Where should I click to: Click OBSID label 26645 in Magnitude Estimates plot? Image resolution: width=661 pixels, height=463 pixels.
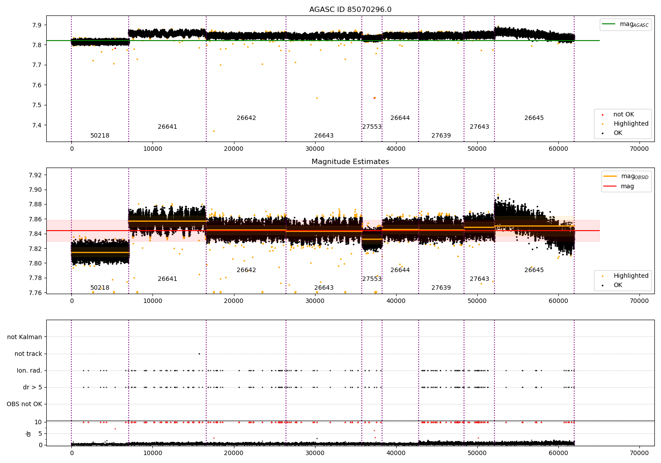[x=534, y=270]
